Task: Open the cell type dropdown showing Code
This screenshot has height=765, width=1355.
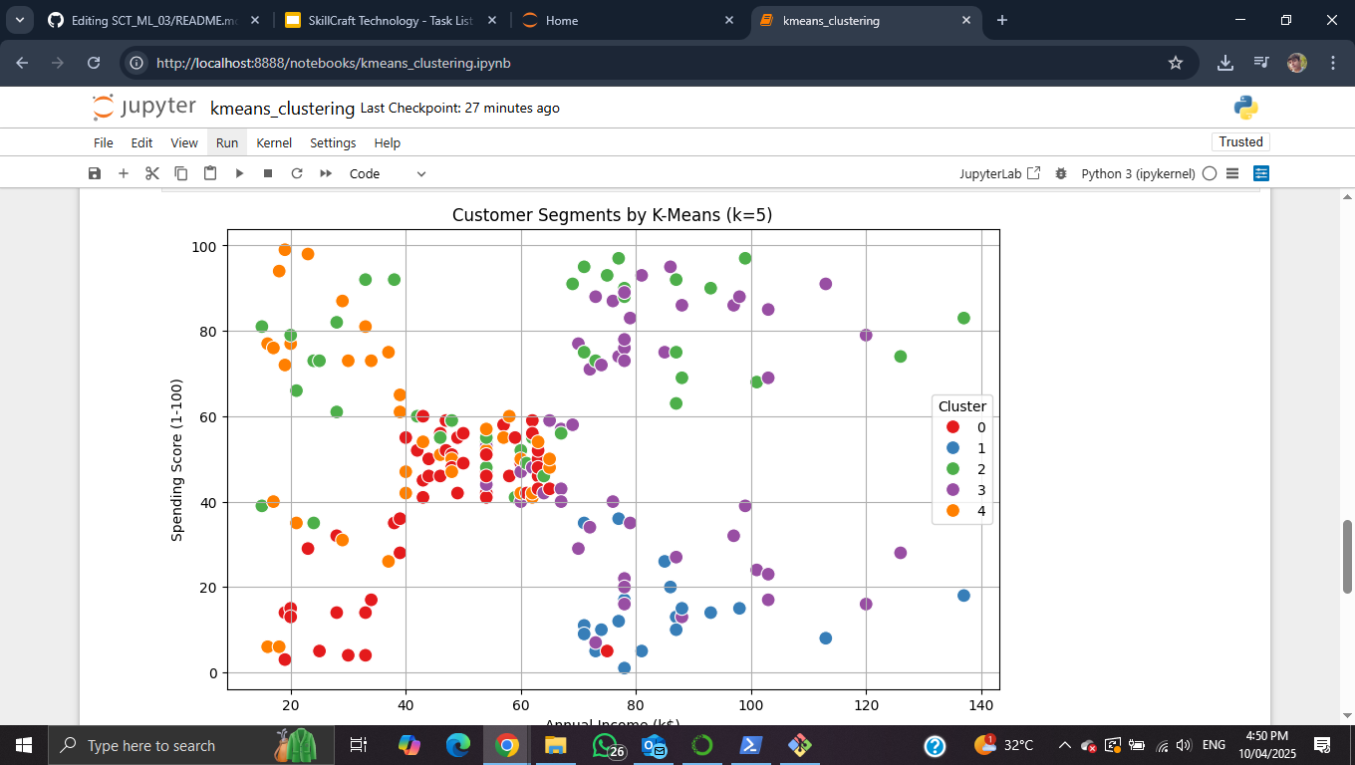Action: [x=387, y=173]
